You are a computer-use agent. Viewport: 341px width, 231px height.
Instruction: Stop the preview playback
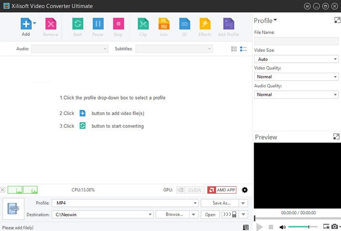(x=271, y=227)
